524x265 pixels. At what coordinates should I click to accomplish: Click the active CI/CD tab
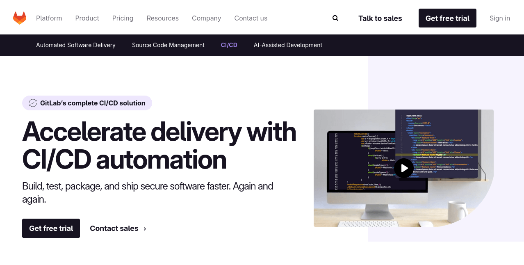coord(229,45)
